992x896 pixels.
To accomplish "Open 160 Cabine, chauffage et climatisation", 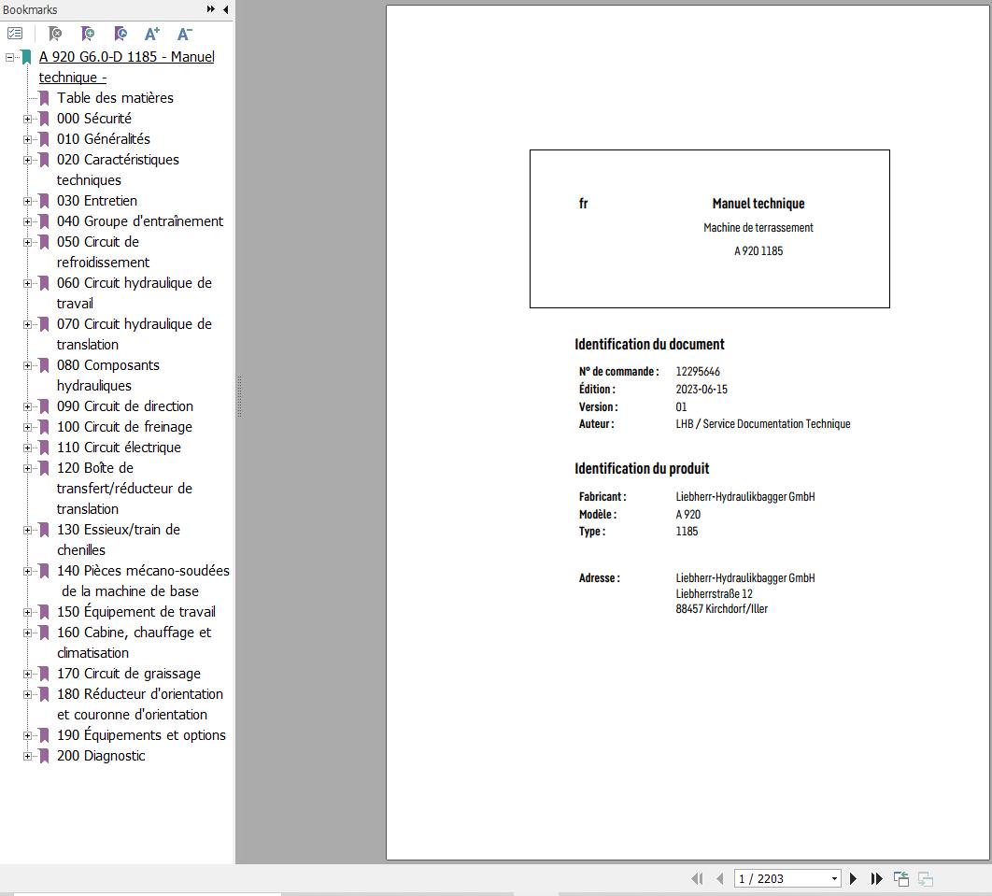I will pyautogui.click(x=135, y=642).
